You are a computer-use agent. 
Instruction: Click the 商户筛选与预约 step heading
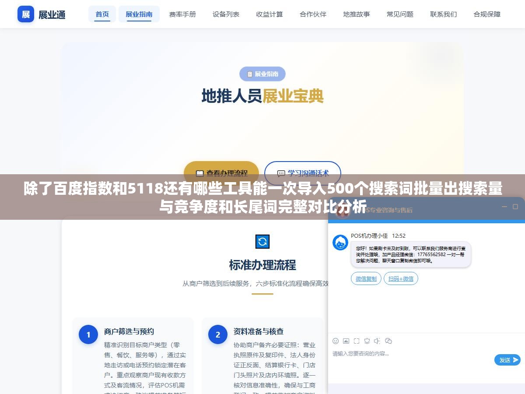coord(129,331)
